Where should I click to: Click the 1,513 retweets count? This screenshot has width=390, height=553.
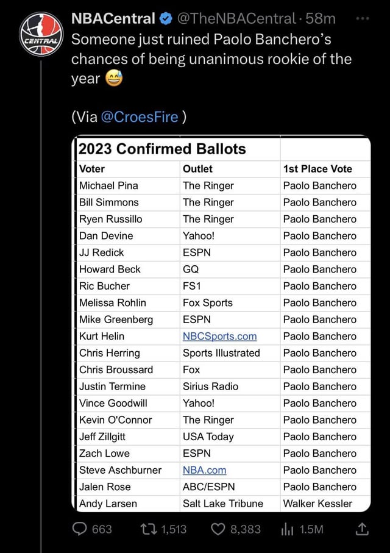pyautogui.click(x=174, y=529)
